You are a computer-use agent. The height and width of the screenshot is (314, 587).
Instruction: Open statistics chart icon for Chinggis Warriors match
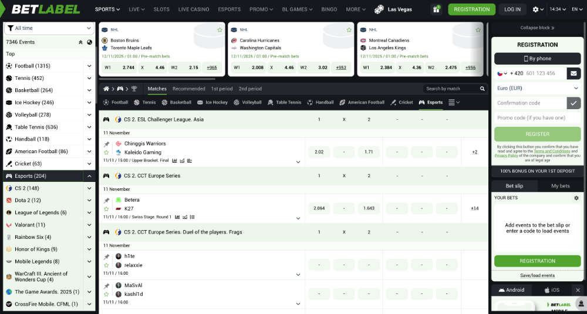175,161
